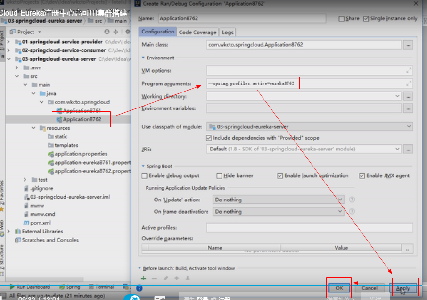This screenshot has height=300, width=427.
Task: Expand 02-springcloud-service-consumer module
Action: (8, 50)
